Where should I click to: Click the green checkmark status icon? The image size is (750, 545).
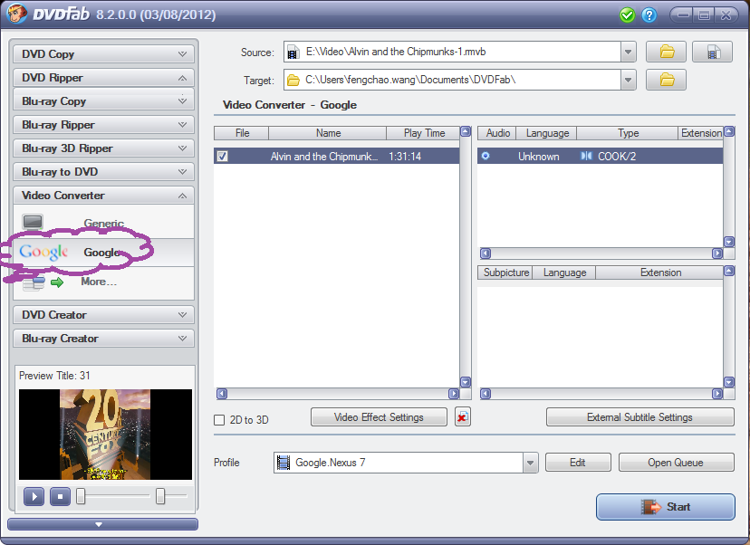click(627, 15)
